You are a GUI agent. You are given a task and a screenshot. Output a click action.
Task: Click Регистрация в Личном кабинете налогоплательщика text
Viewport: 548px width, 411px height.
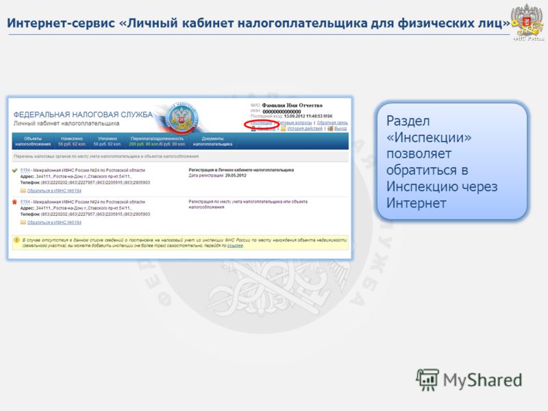coord(241,170)
